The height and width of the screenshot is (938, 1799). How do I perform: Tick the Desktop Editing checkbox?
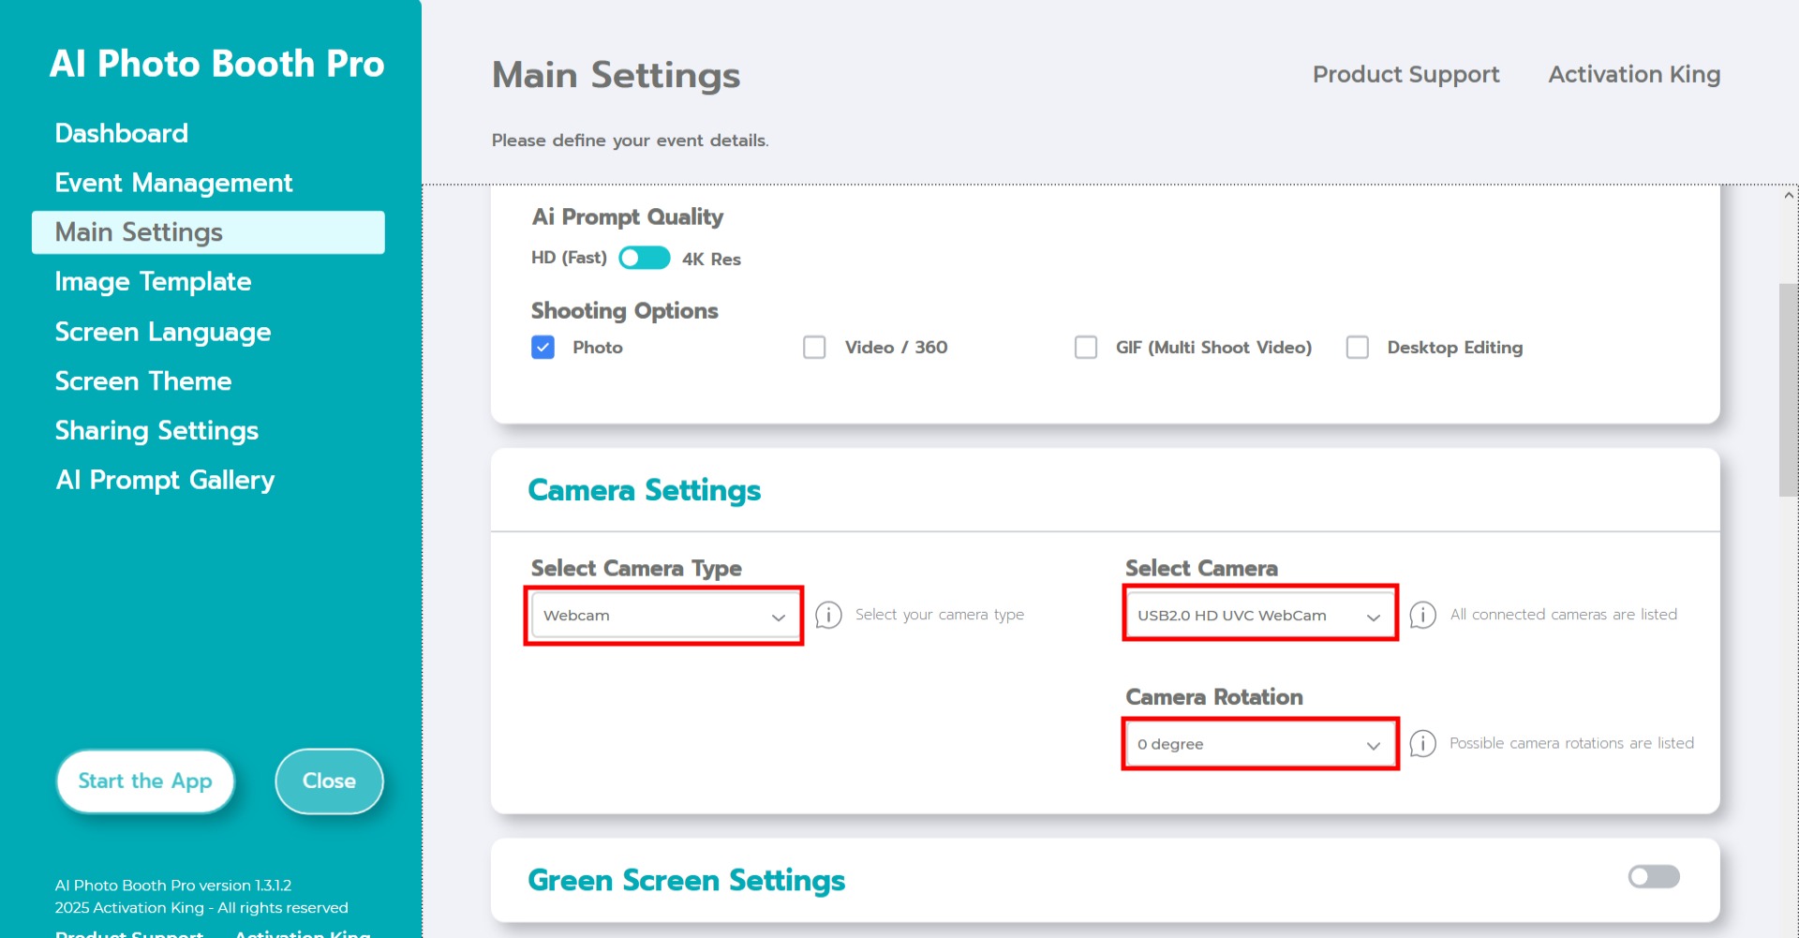tap(1357, 348)
